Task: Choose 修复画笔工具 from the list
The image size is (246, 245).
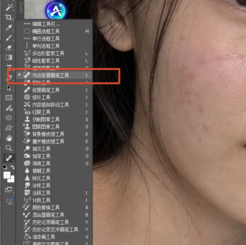Action: (x=55, y=90)
